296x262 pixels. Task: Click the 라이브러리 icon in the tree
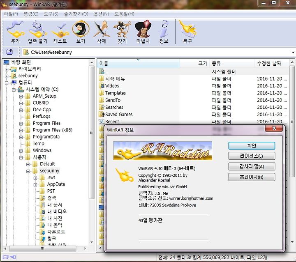point(14,69)
